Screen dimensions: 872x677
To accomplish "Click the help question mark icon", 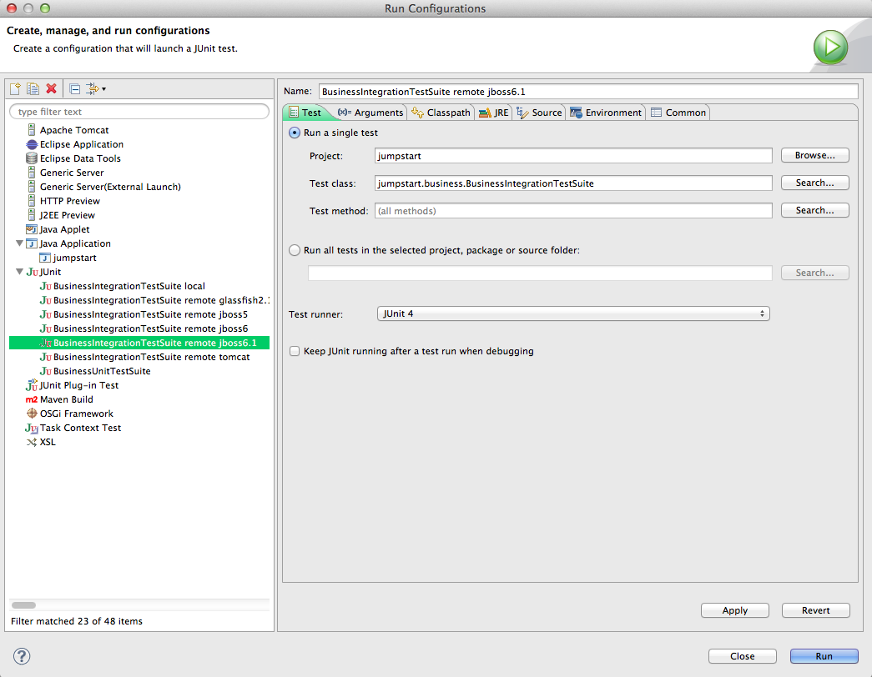I will point(23,655).
